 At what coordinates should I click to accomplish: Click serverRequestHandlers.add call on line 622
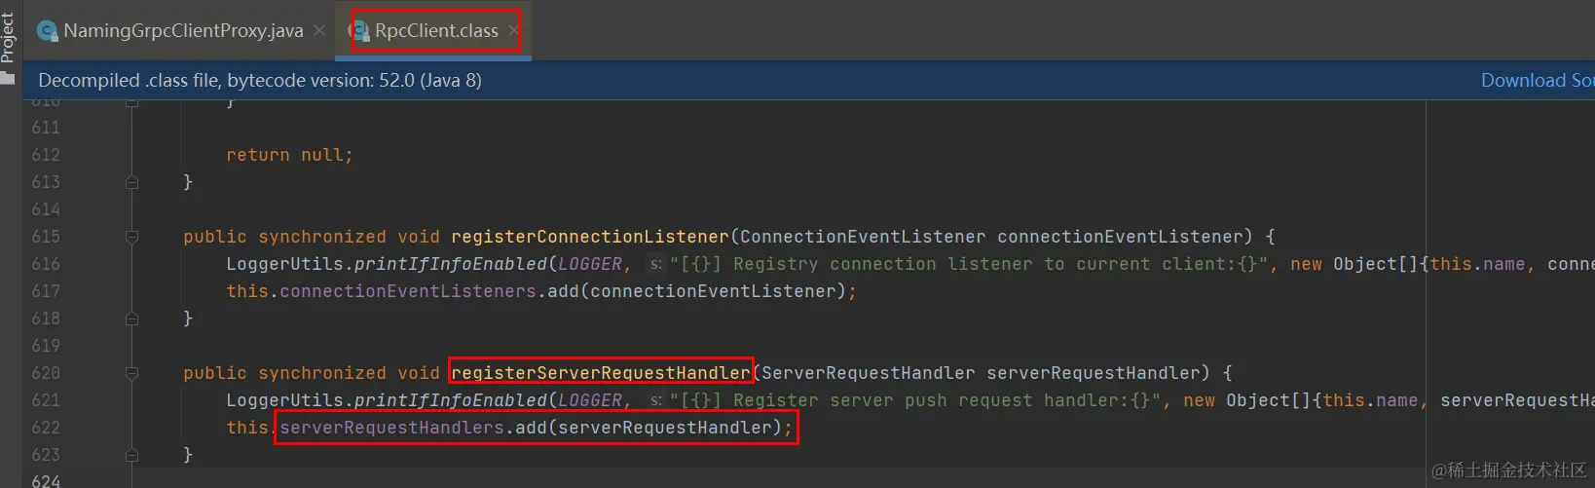(x=537, y=428)
